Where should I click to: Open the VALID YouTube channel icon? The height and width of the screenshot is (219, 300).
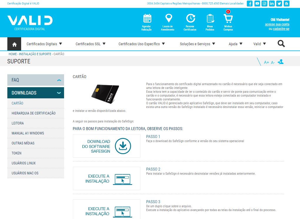tap(257, 4)
